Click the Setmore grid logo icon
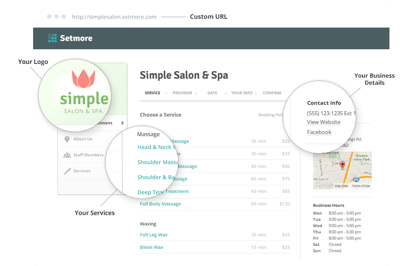This screenshot has height=266, width=419. [x=52, y=38]
